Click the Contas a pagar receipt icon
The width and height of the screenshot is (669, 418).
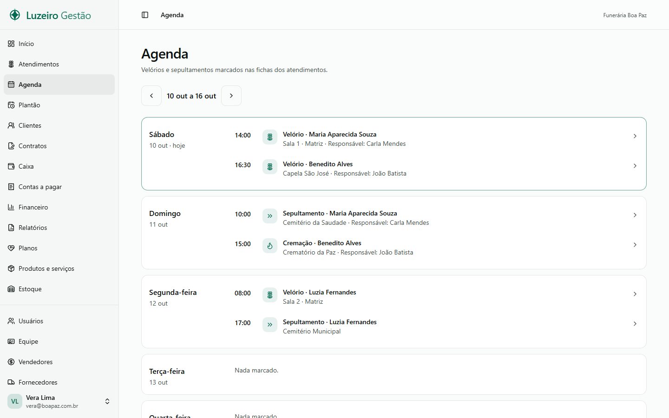[x=11, y=187]
